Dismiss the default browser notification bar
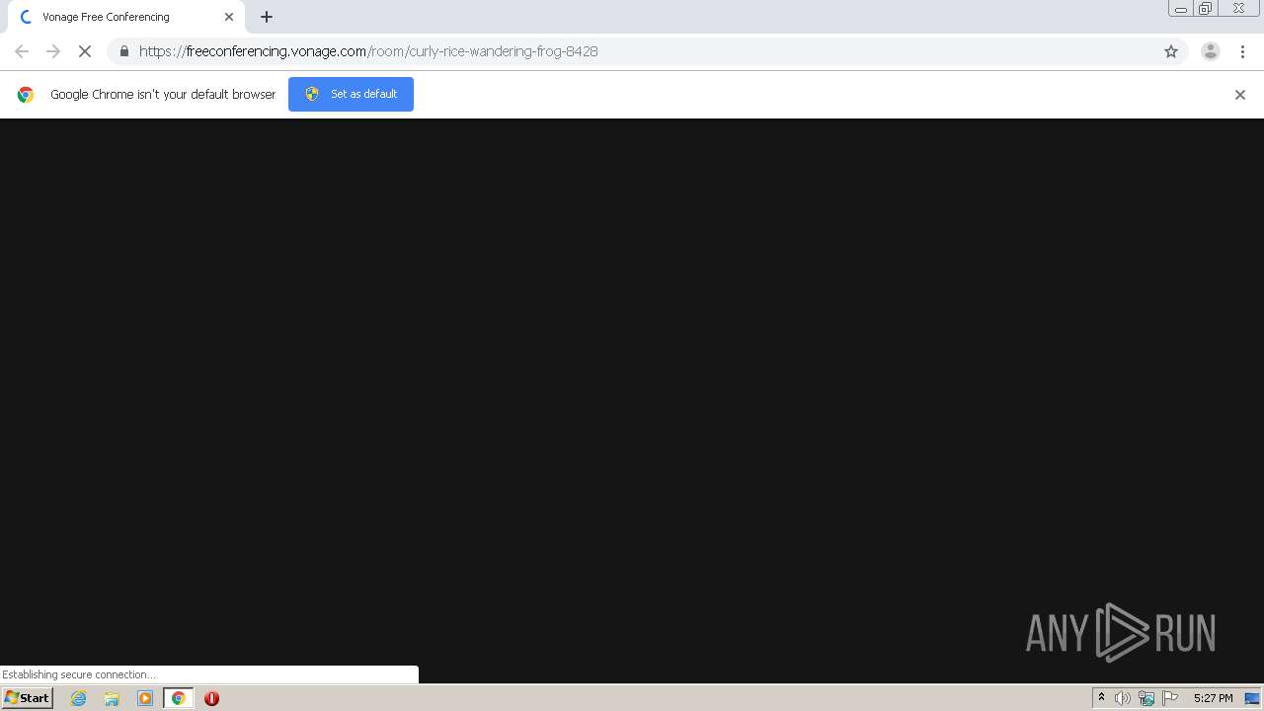Image resolution: width=1264 pixels, height=711 pixels. coord(1240,95)
